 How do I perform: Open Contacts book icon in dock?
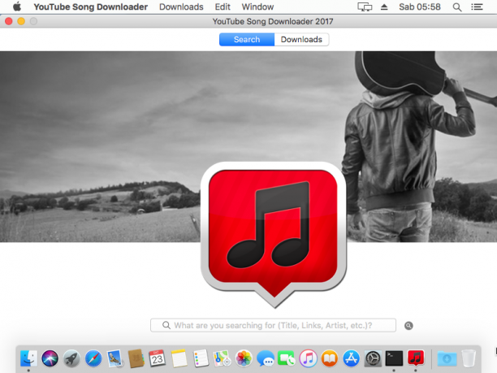click(136, 358)
